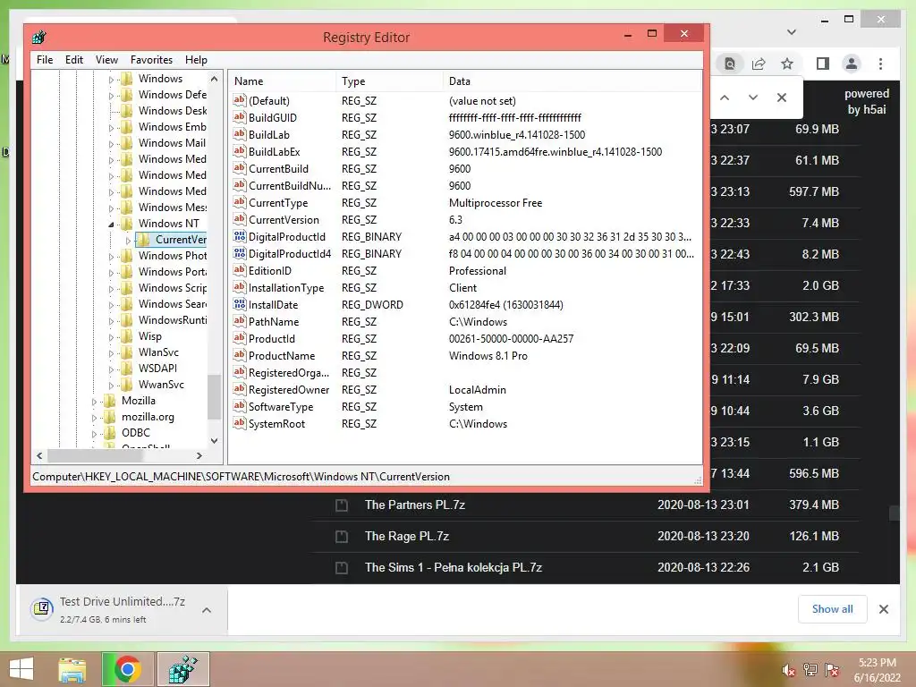Tick the checkbox for The Sims 1 file

pos(342,568)
